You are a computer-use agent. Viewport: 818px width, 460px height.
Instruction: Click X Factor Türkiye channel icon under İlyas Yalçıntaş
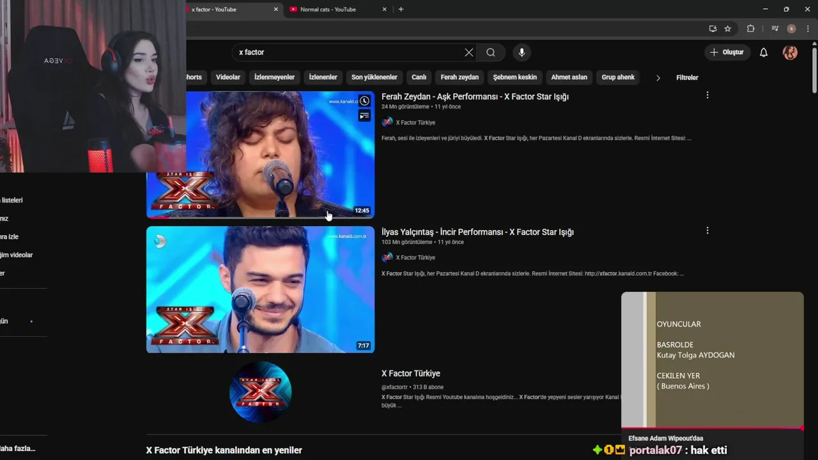387,257
